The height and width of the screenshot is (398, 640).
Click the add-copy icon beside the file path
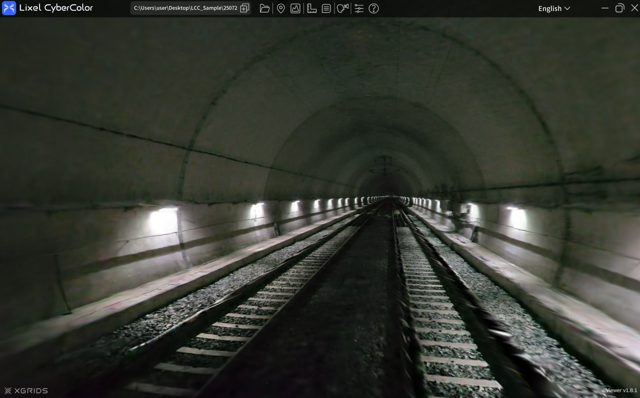pos(245,8)
